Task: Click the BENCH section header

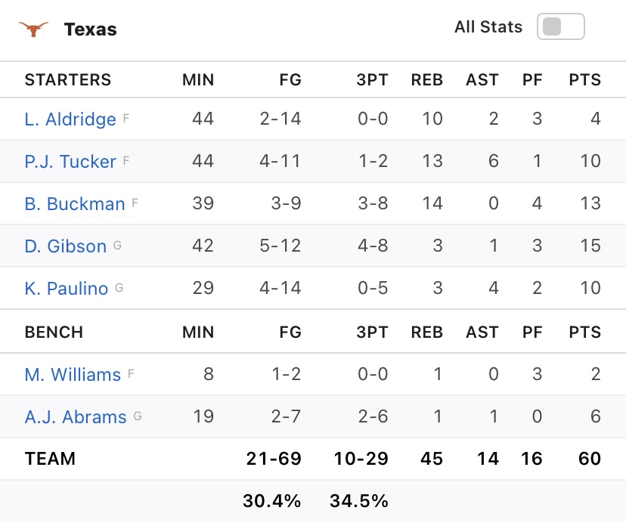Action: pos(54,333)
